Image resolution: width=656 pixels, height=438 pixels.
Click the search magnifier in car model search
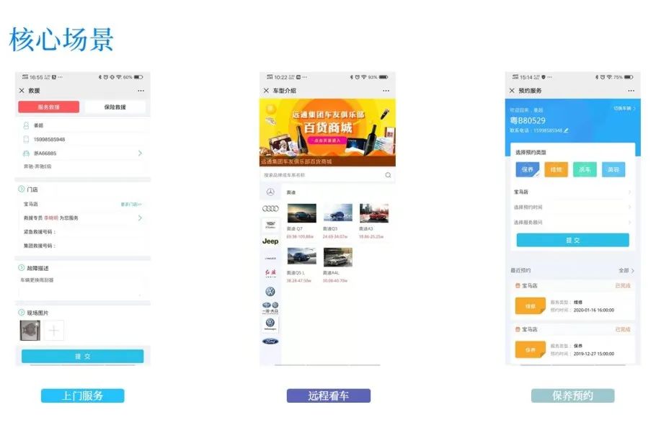(x=388, y=175)
